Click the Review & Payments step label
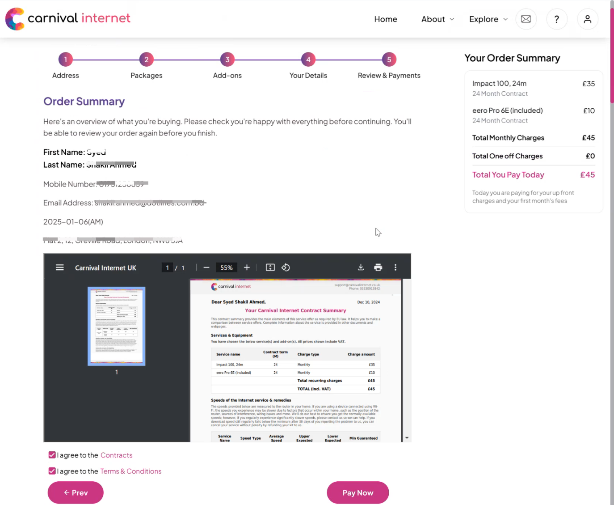The width and height of the screenshot is (614, 505). (x=389, y=76)
